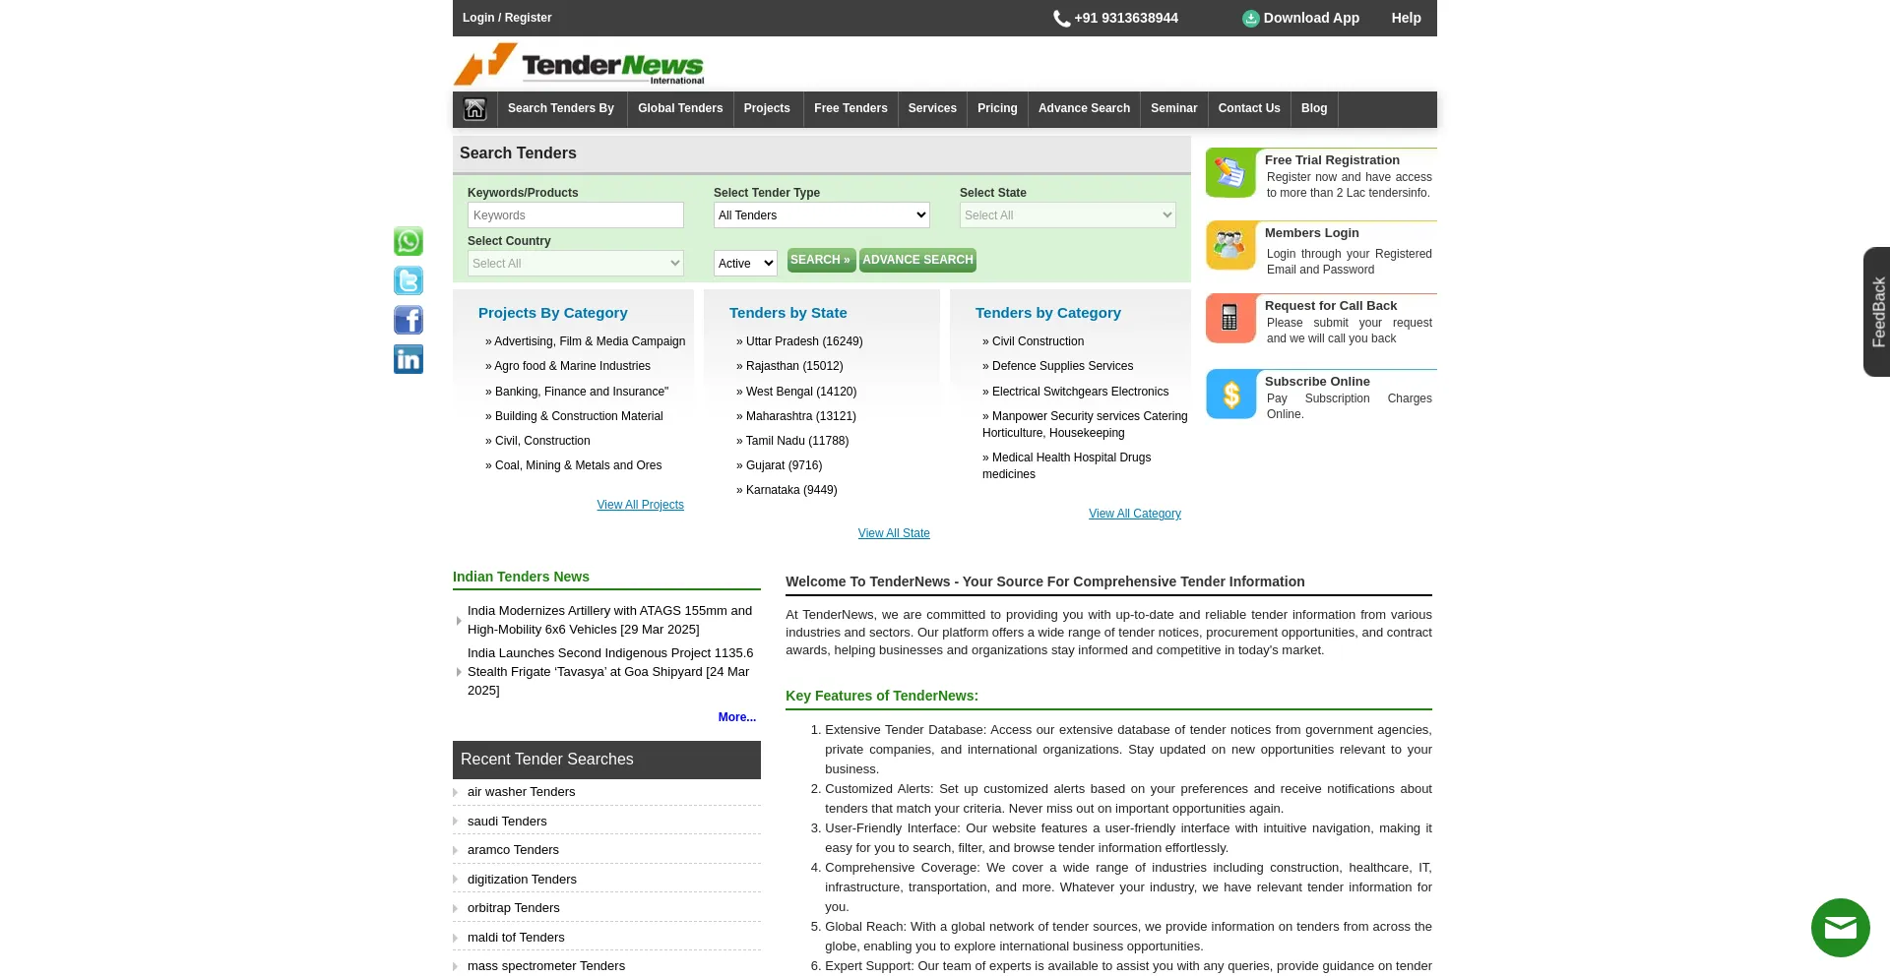Follow the View All State link
This screenshot has width=1890, height=977.
coord(894,533)
